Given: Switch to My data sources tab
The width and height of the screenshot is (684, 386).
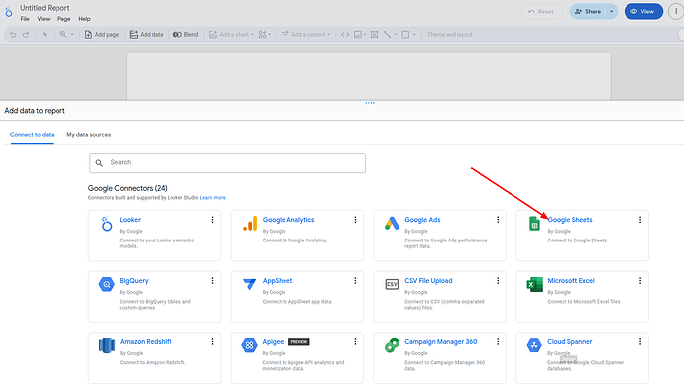Looking at the screenshot, I should [x=88, y=135].
